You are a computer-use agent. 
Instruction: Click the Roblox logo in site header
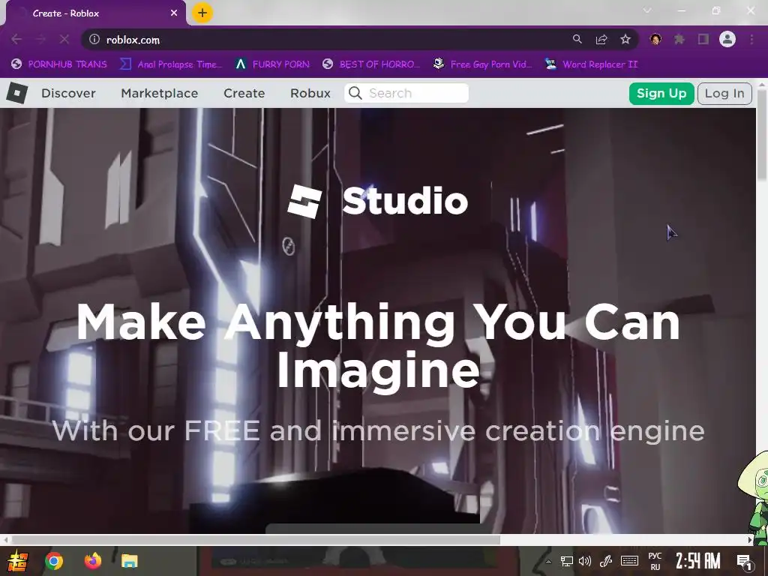click(x=17, y=93)
